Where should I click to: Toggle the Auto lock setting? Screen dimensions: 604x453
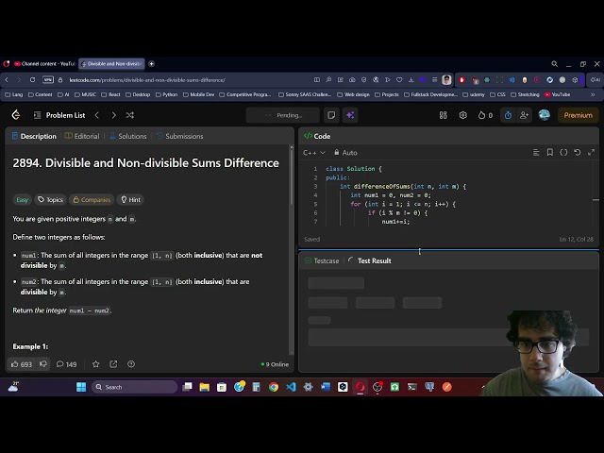tap(345, 153)
